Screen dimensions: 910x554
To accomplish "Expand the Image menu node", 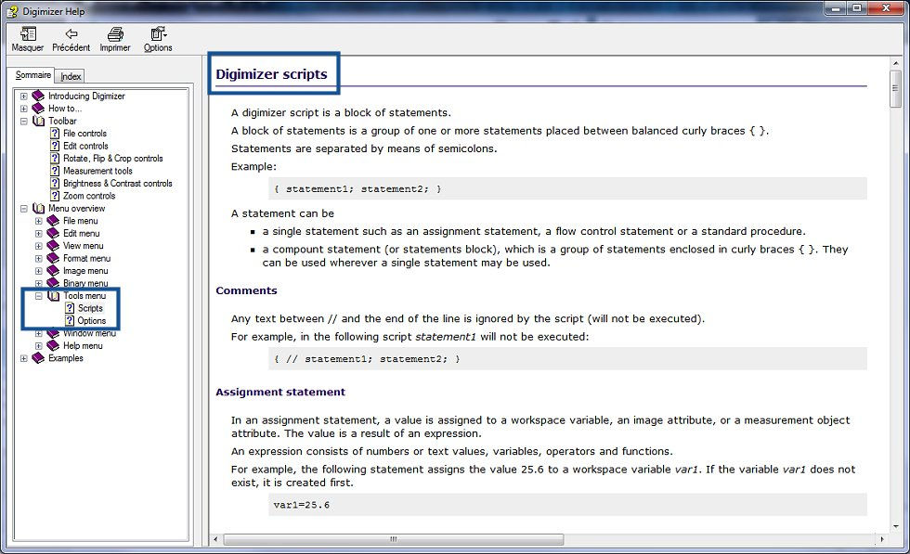I will point(38,271).
